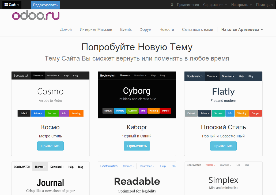
Task: Open the Сайт dropdown in the top bar
Action: point(12,5)
